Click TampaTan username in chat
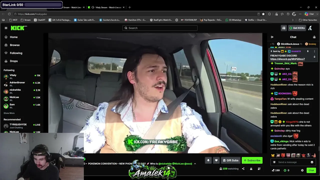The width and height of the screenshot is (320, 180). click(x=280, y=99)
